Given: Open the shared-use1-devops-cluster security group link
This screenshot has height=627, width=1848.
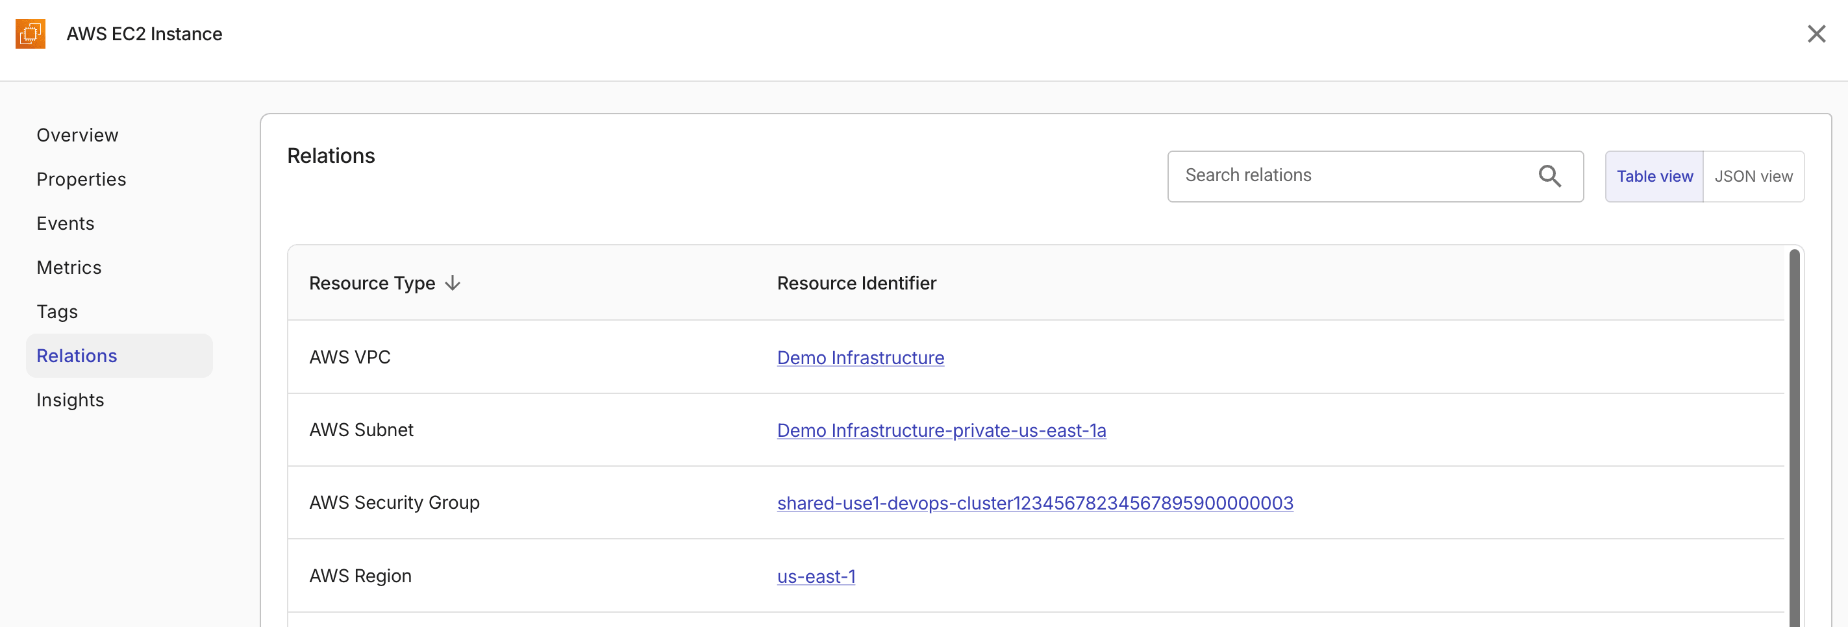Looking at the screenshot, I should (1034, 503).
